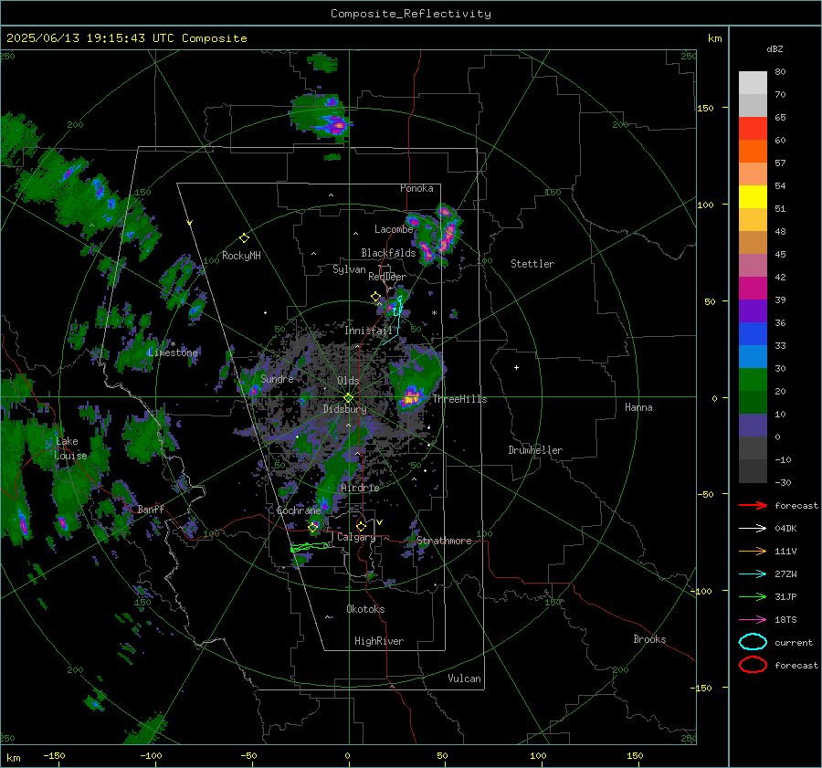Click the Brooks city label
The width and height of the screenshot is (822, 768).
tap(649, 639)
